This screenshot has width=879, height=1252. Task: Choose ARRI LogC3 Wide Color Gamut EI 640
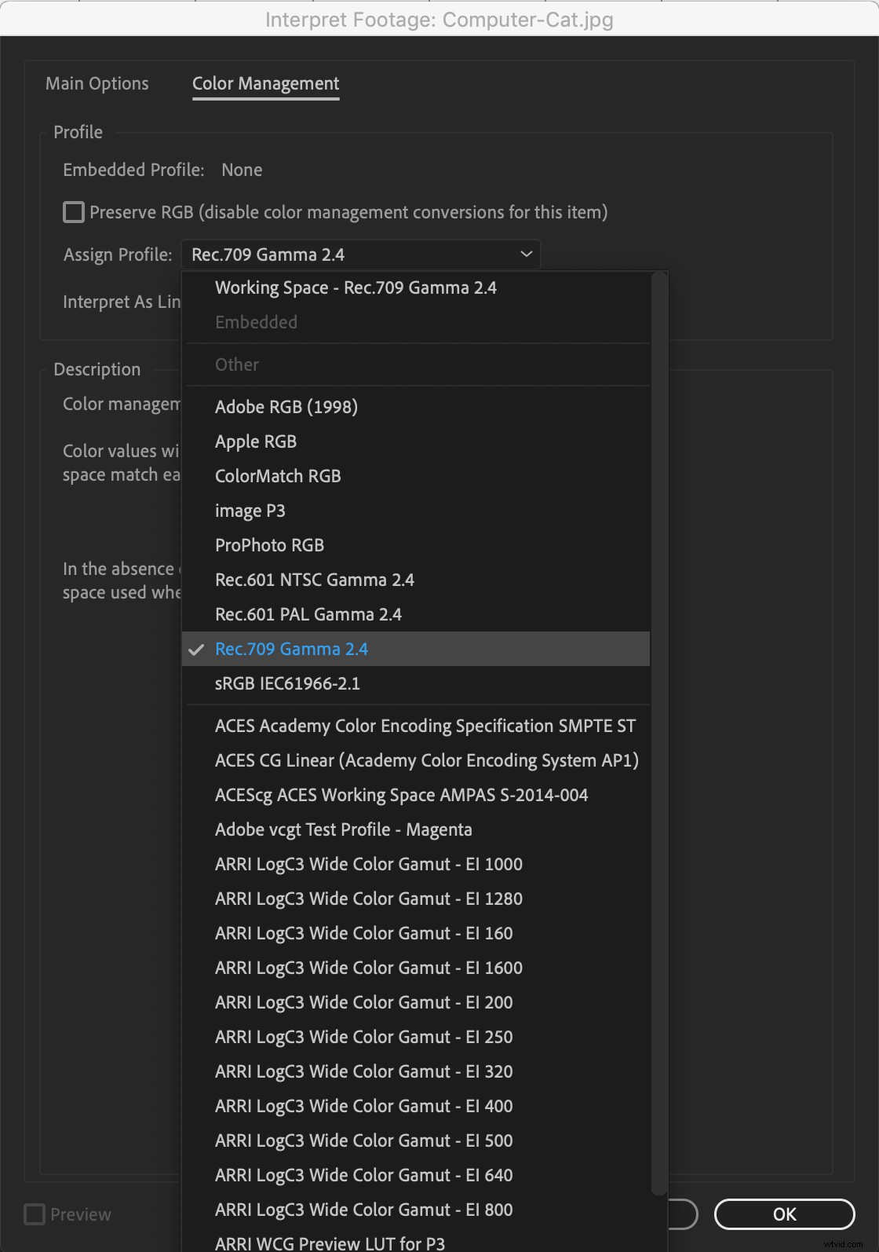[x=416, y=1175]
